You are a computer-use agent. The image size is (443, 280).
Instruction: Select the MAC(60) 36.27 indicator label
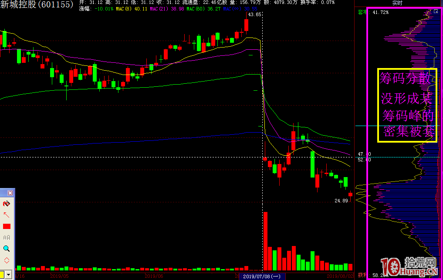click(203, 9)
